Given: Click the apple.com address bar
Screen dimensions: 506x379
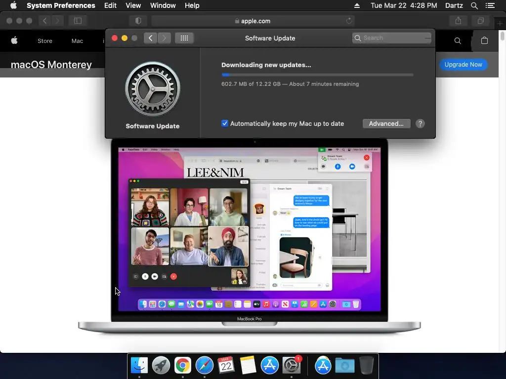Looking at the screenshot, I should [253, 21].
